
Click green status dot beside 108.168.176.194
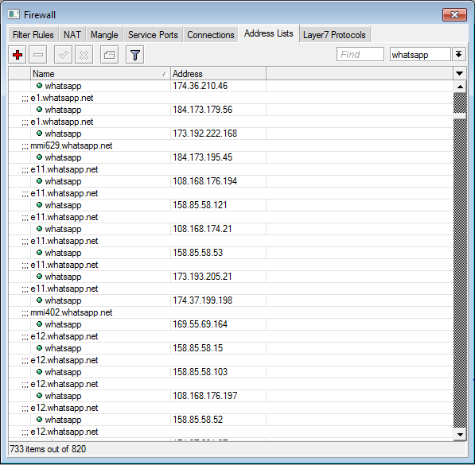point(39,181)
